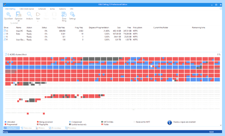Click the 247,31 GB free space cell
Screen dimensions: 225x136
127,31
